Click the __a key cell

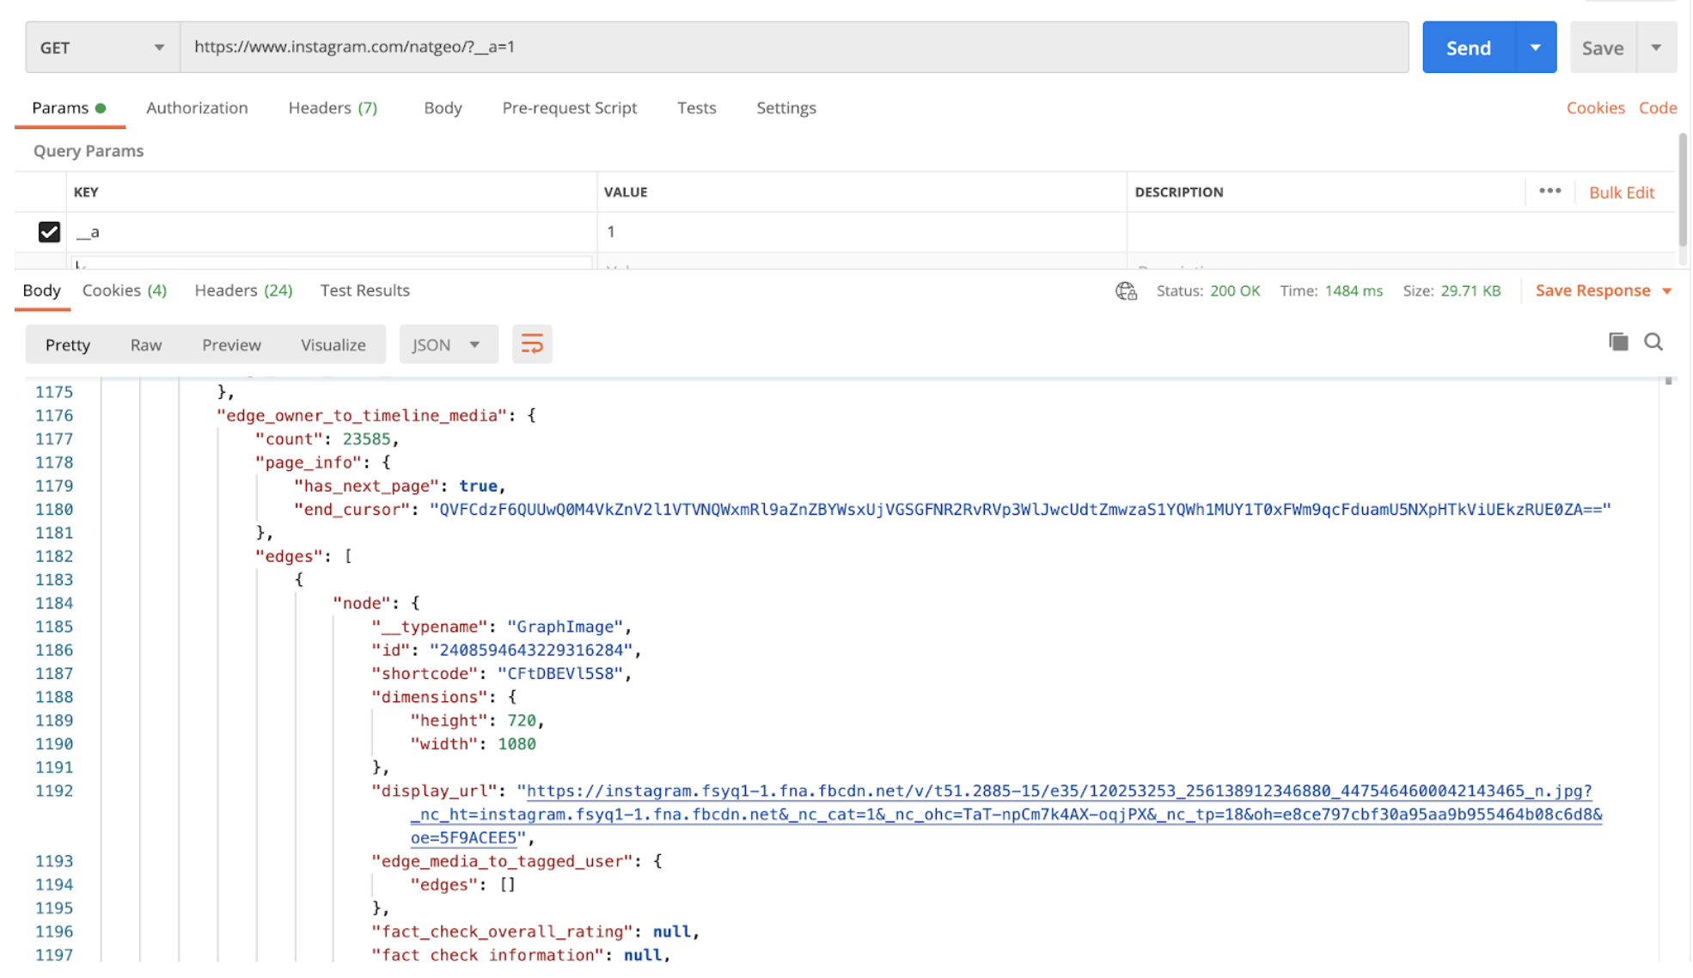tap(331, 232)
